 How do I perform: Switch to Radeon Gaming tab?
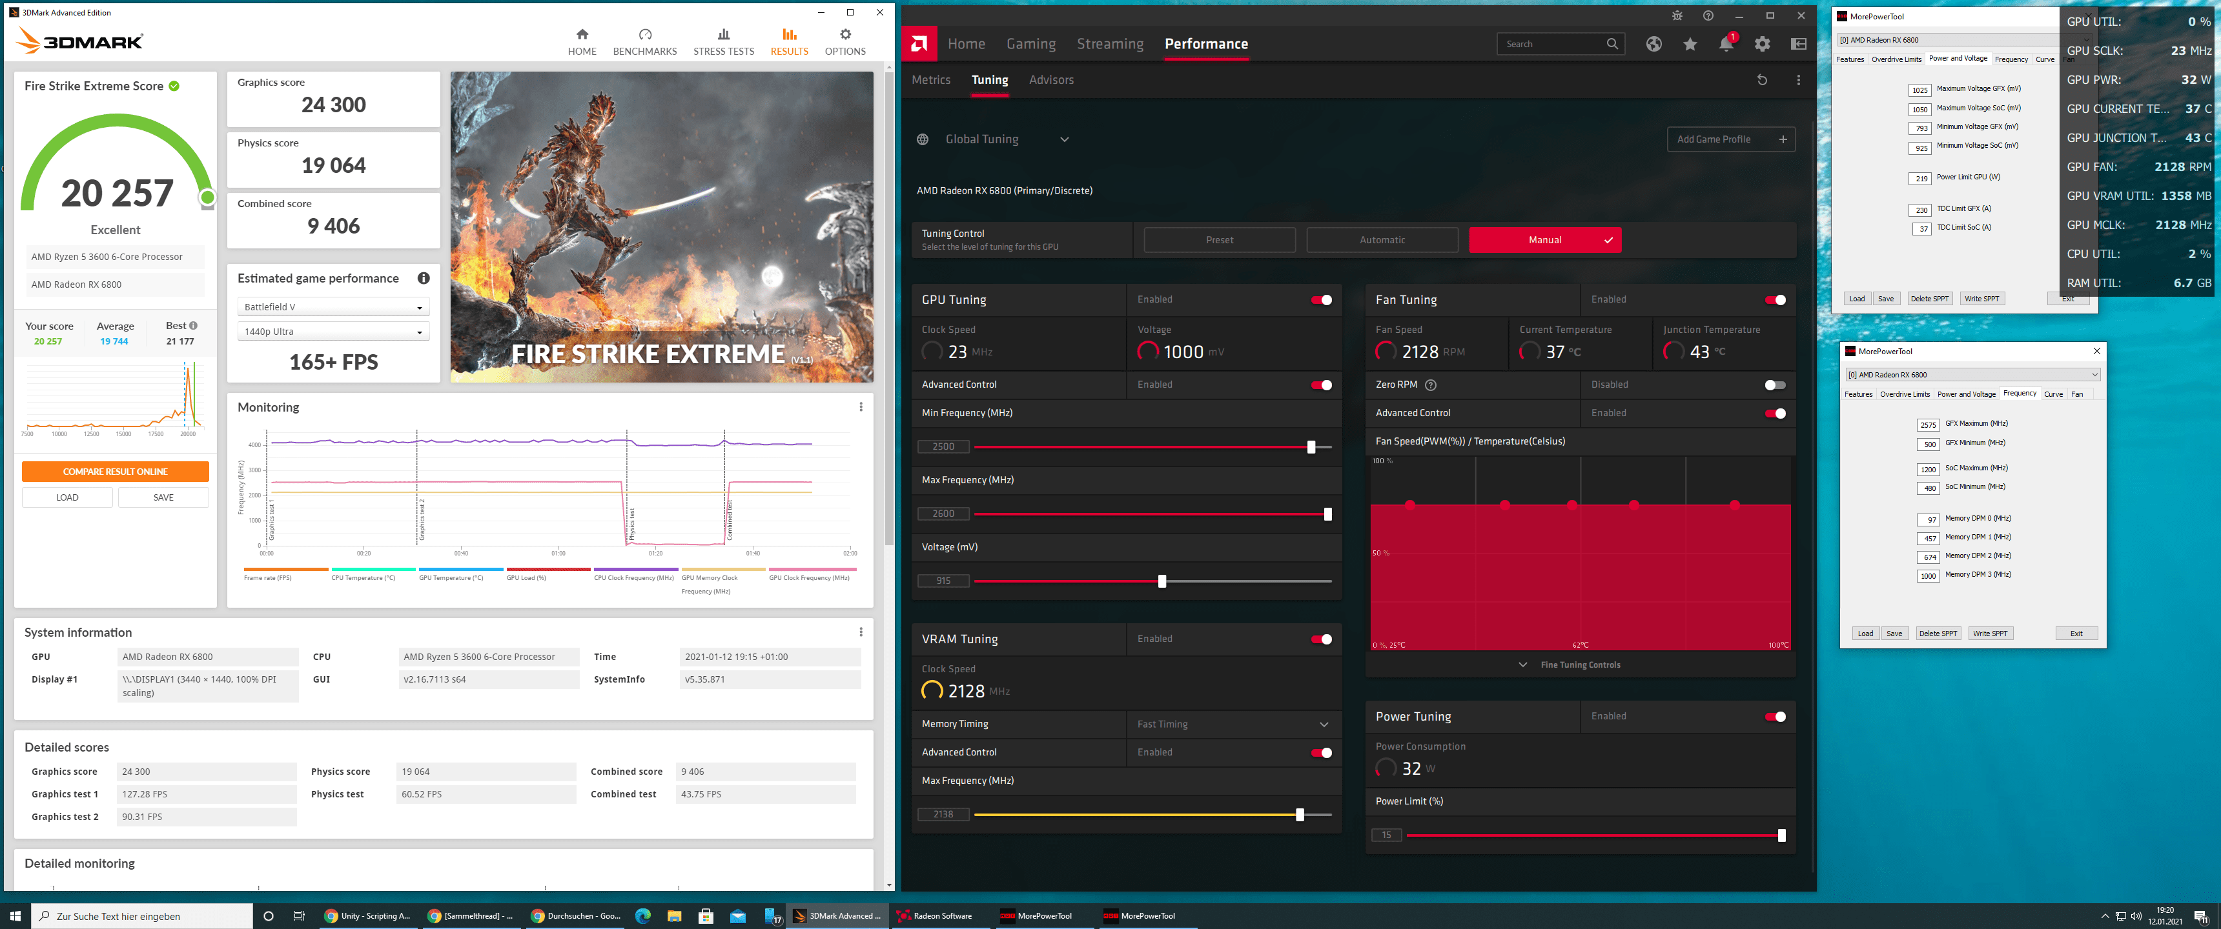tap(1030, 44)
